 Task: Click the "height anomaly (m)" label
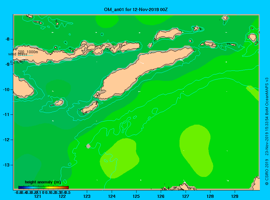(x=43, y=182)
